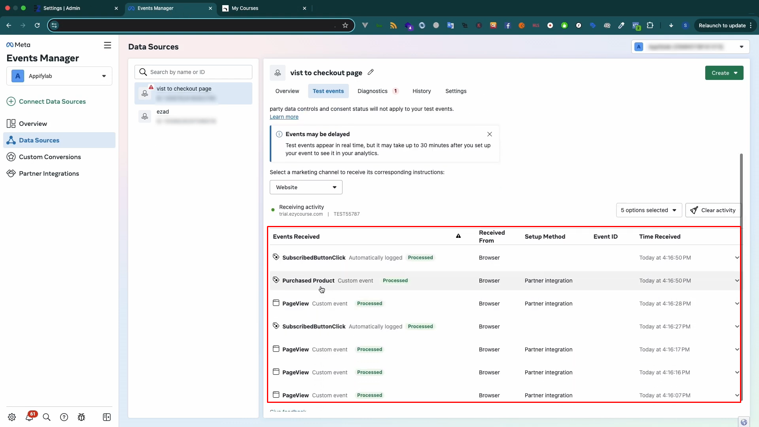759x427 pixels.
Task: Dismiss the Events may be delayed notice
Action: click(x=490, y=134)
